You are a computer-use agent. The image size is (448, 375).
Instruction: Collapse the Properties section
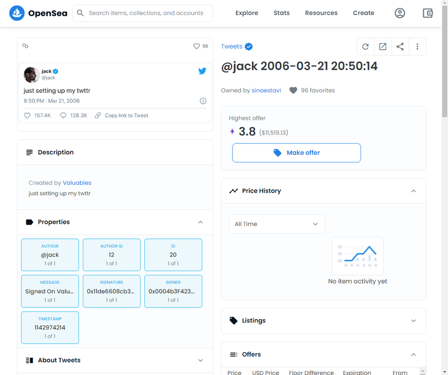coord(200,222)
